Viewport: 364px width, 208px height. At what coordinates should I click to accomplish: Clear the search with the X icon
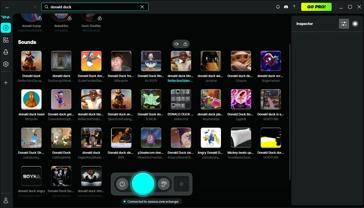142,7
